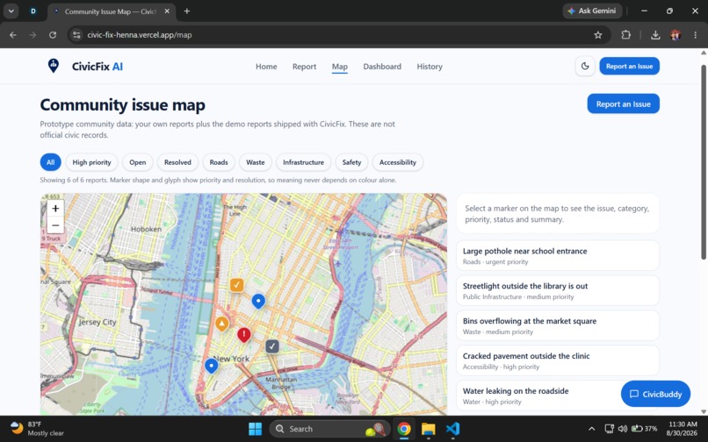Filter reports by High priority
The height and width of the screenshot is (442, 708).
[x=91, y=162]
